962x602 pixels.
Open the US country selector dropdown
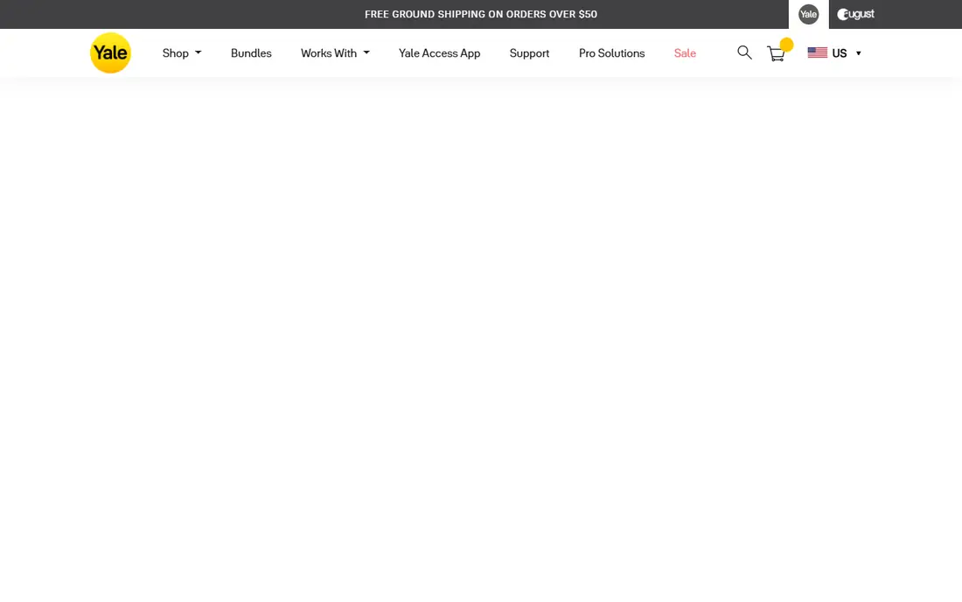pos(834,53)
